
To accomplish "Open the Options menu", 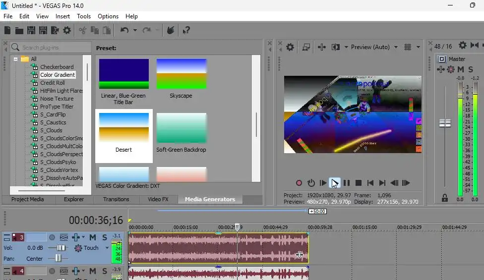I will click(108, 16).
